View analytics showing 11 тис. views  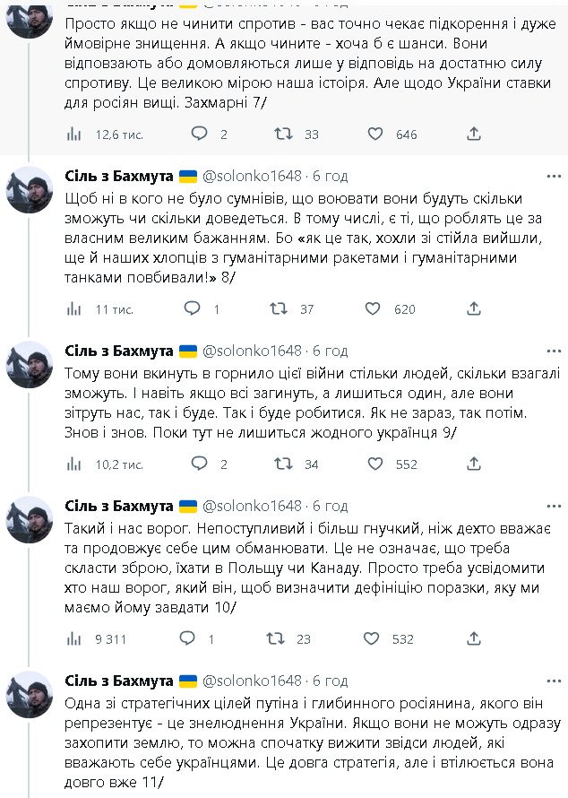pyautogui.click(x=75, y=308)
